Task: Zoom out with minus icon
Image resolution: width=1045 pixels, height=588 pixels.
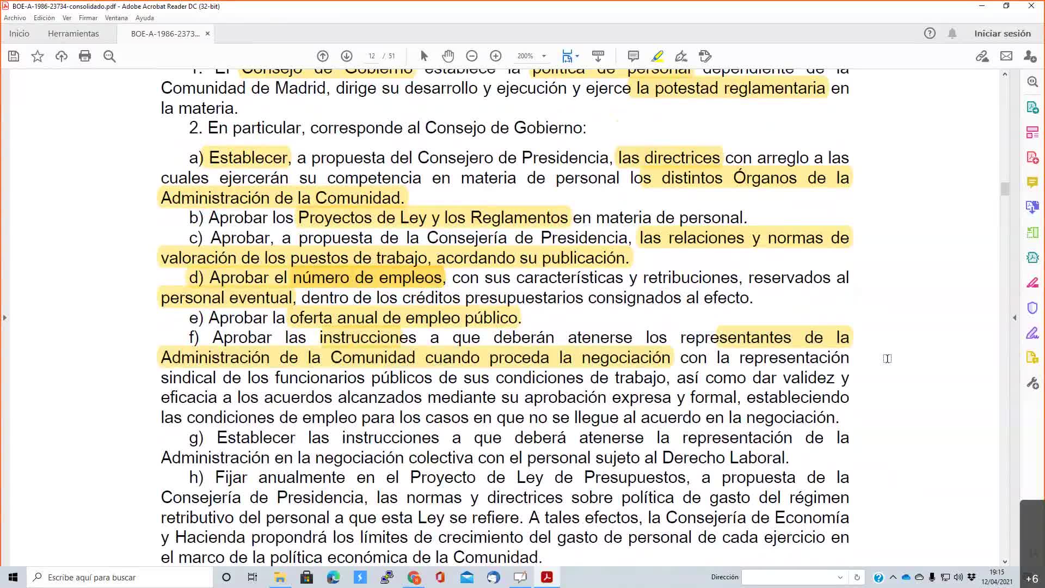Action: 472,56
